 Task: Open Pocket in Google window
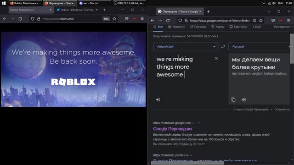coord(273,21)
